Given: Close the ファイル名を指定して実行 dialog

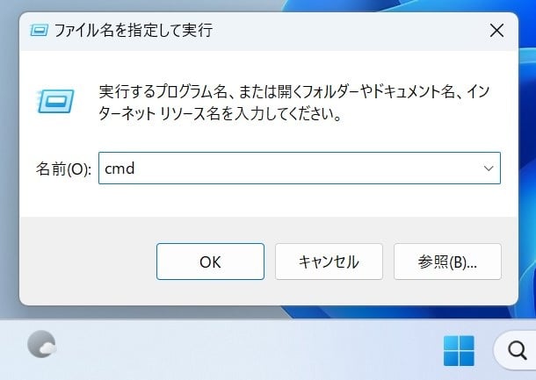Looking at the screenshot, I should pyautogui.click(x=496, y=31).
